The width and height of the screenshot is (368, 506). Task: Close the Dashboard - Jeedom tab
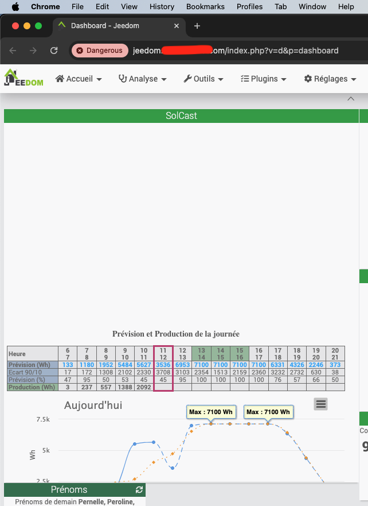pyautogui.click(x=177, y=26)
